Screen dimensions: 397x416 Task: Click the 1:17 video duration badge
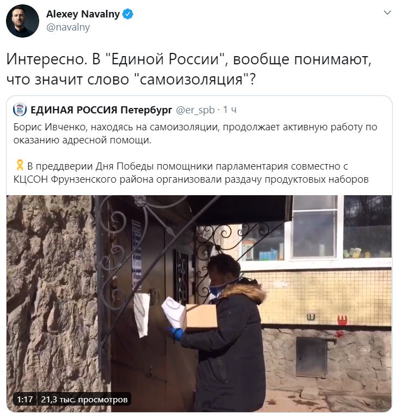coord(25,400)
